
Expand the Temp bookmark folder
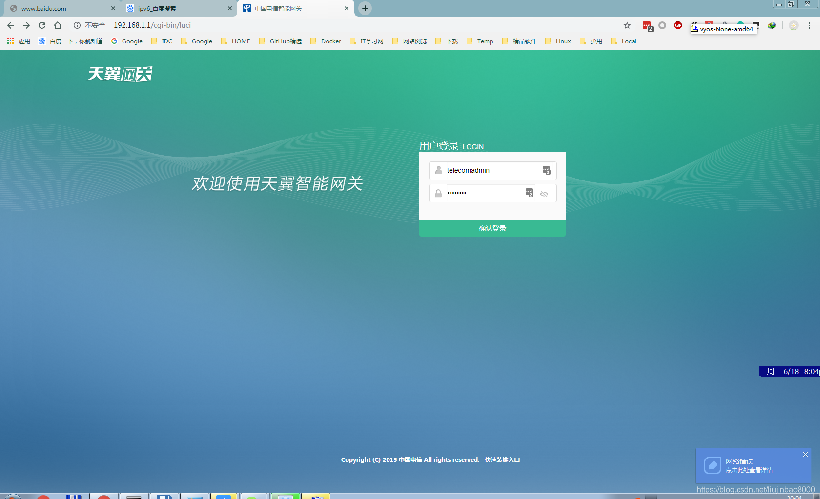(480, 41)
